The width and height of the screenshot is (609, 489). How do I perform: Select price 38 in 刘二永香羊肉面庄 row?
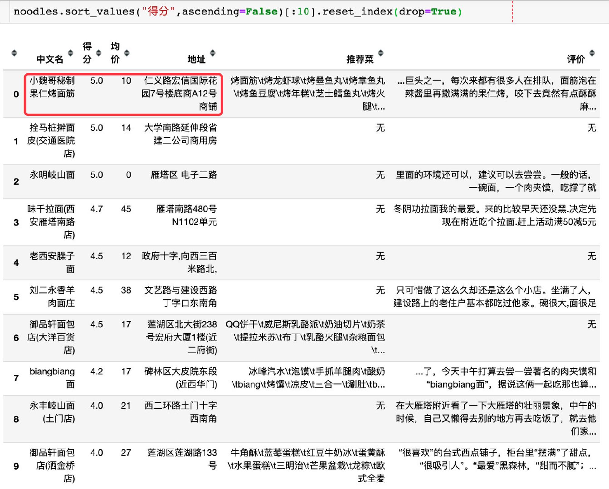pyautogui.click(x=126, y=290)
